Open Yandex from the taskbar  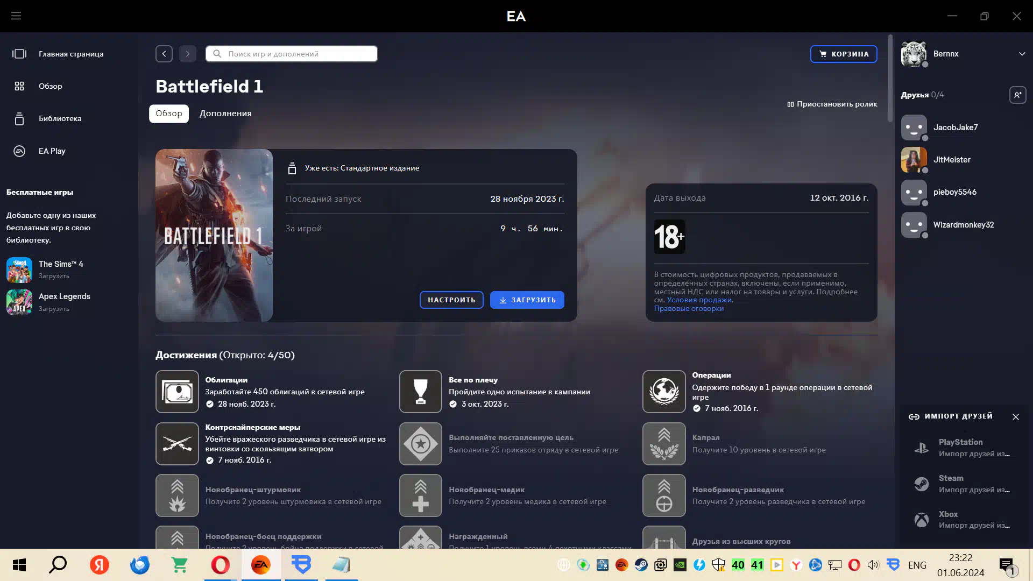100,565
